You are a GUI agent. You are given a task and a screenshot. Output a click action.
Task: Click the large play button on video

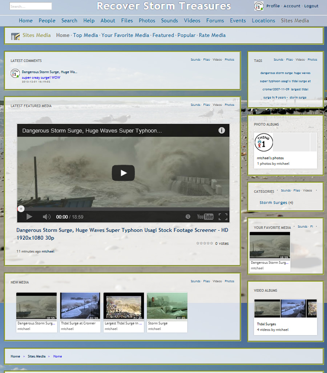point(123,173)
